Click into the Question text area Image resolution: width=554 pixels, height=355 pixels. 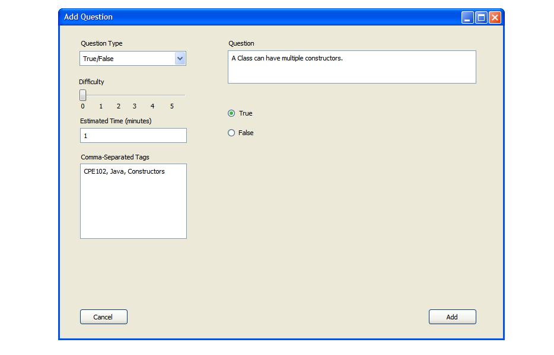pyautogui.click(x=352, y=67)
